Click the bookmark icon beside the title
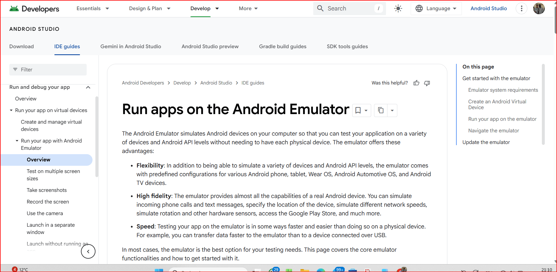This screenshot has height=272, width=557. pyautogui.click(x=358, y=110)
